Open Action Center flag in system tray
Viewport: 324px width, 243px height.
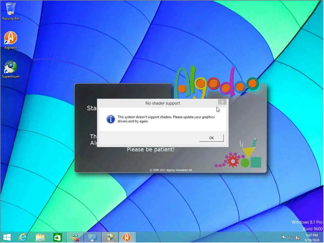[x=284, y=238]
